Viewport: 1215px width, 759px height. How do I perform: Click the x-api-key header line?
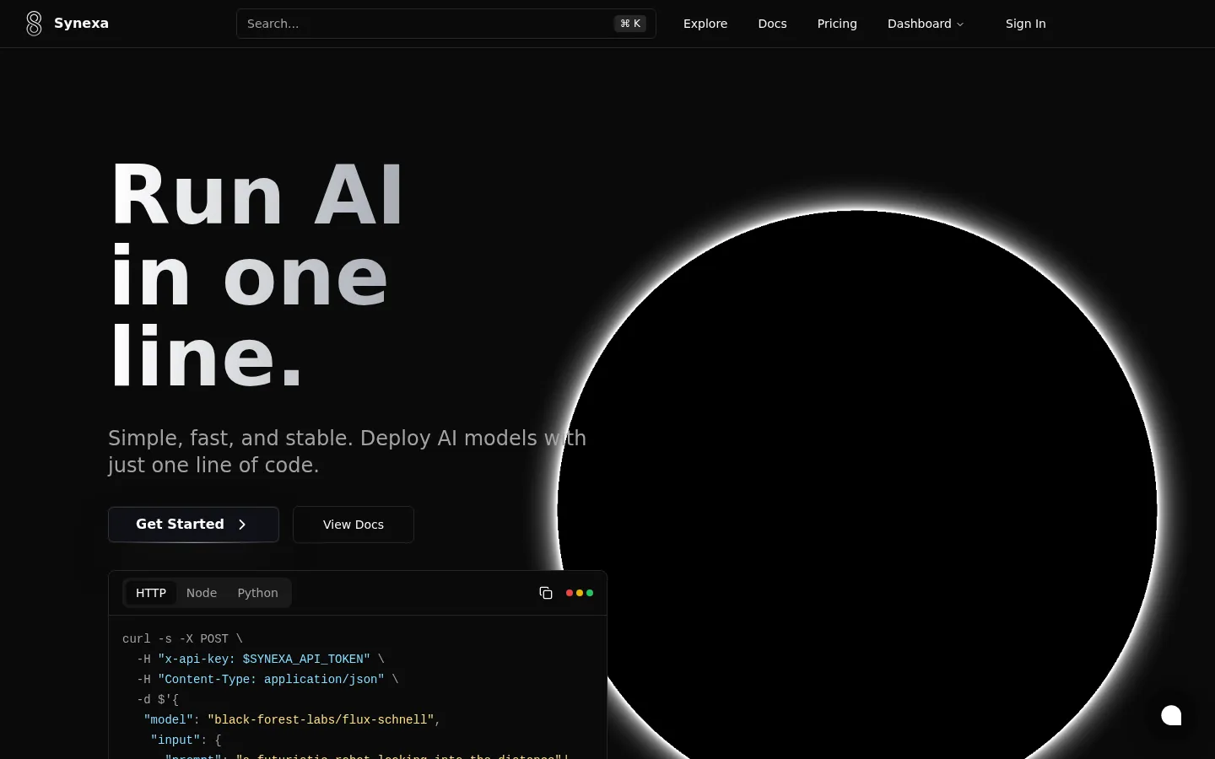tap(260, 659)
